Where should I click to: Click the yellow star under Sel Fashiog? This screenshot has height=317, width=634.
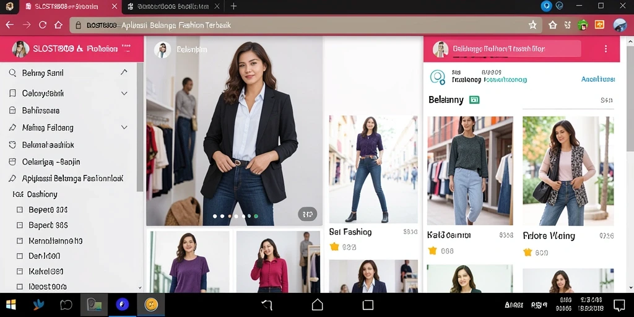334,246
